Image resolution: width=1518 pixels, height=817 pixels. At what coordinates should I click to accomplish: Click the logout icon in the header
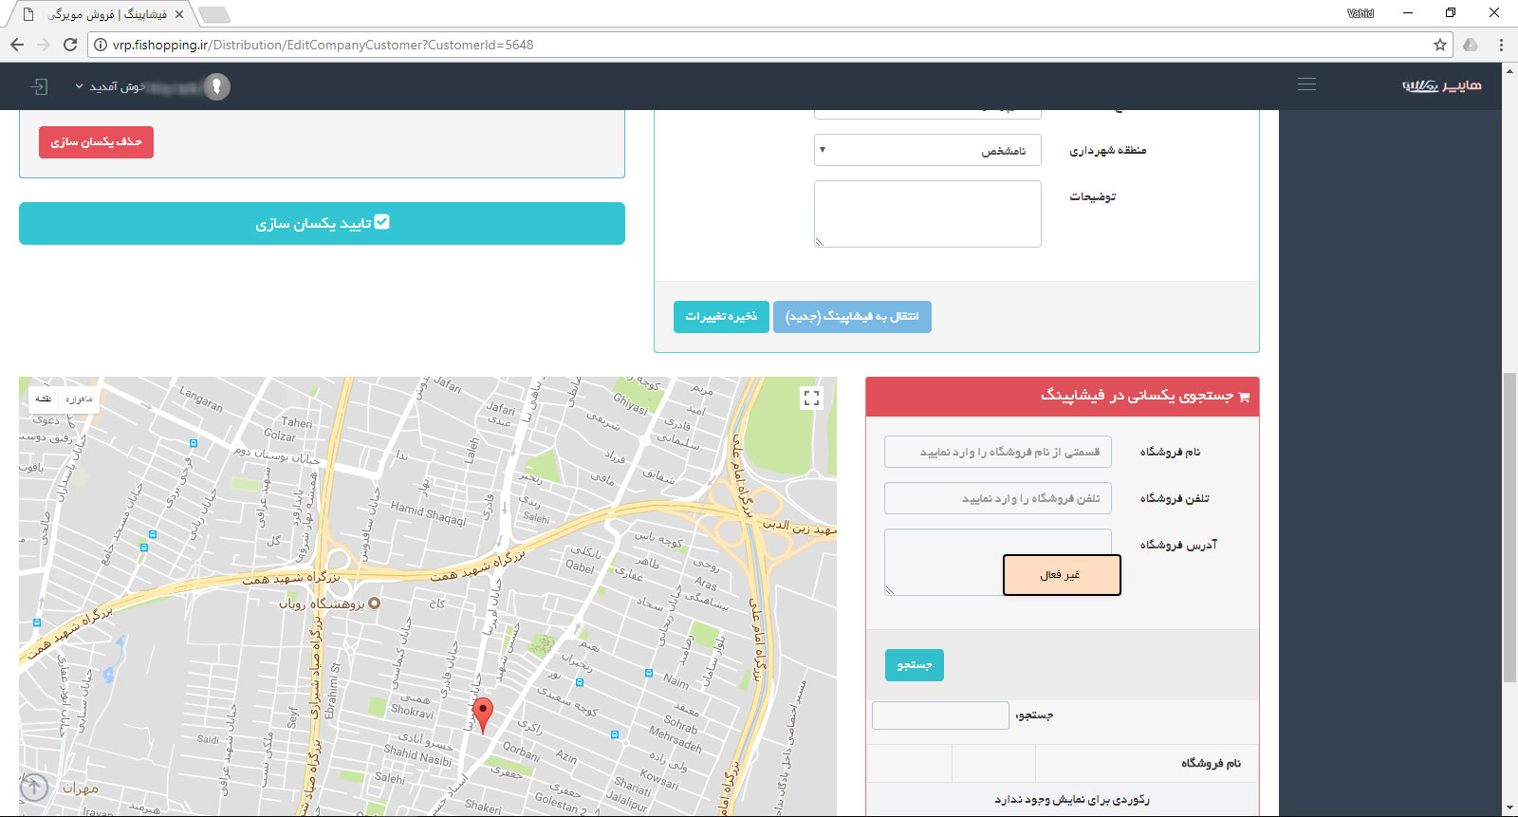pos(39,86)
